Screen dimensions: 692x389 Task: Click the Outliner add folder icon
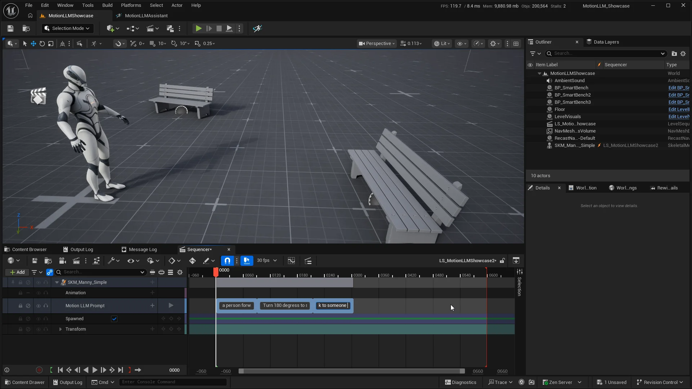tap(674, 54)
